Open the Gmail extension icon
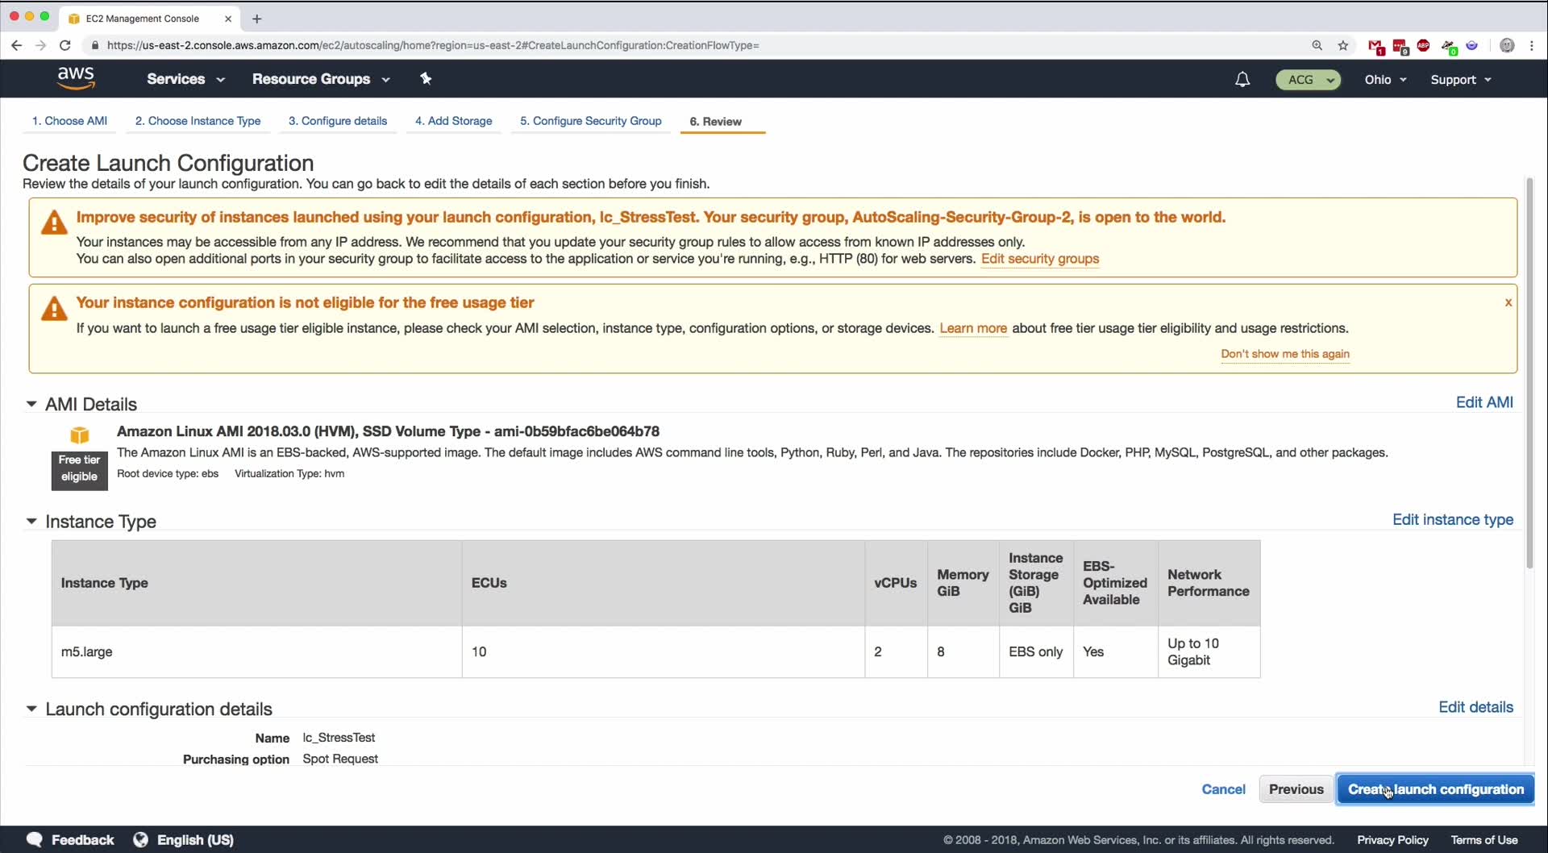 [x=1376, y=46]
